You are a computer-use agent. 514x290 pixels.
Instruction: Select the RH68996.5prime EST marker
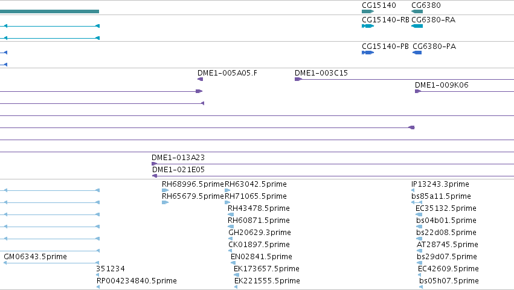(165, 190)
